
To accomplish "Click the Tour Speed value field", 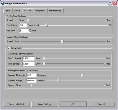I will 29,64.
